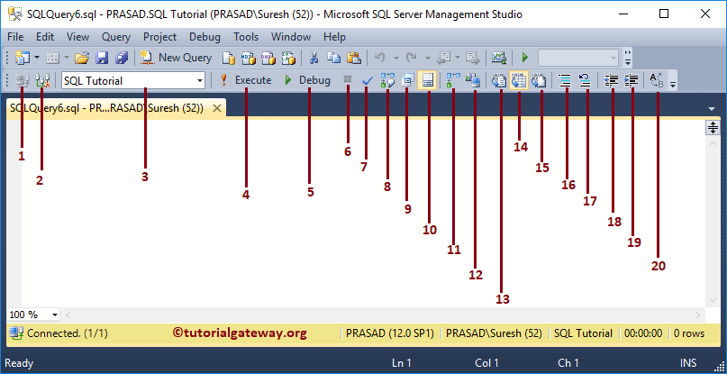This screenshot has width=727, height=374.
Task: Click the Navigate Forward icon
Action: tap(472, 58)
